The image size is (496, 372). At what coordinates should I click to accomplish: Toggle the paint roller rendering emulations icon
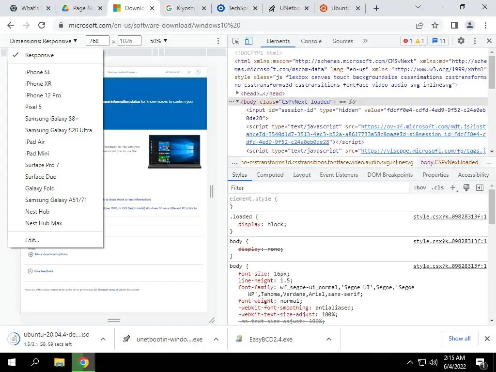click(x=466, y=187)
